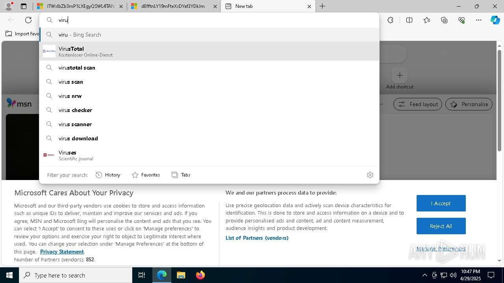Click the Windows taskbar search box

coord(76,275)
